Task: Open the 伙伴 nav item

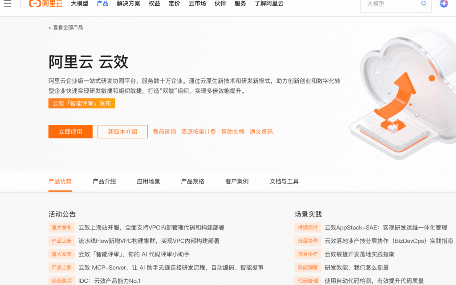Action: click(x=220, y=4)
